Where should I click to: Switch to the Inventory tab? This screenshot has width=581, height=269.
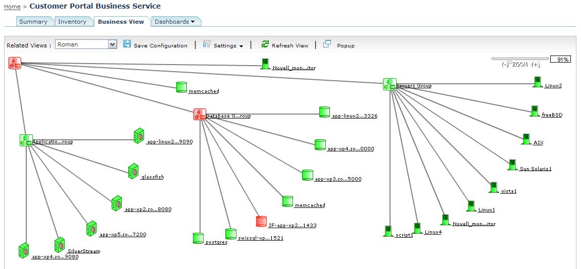72,22
